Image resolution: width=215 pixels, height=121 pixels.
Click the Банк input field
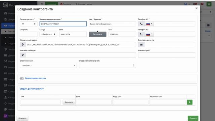click(94, 102)
